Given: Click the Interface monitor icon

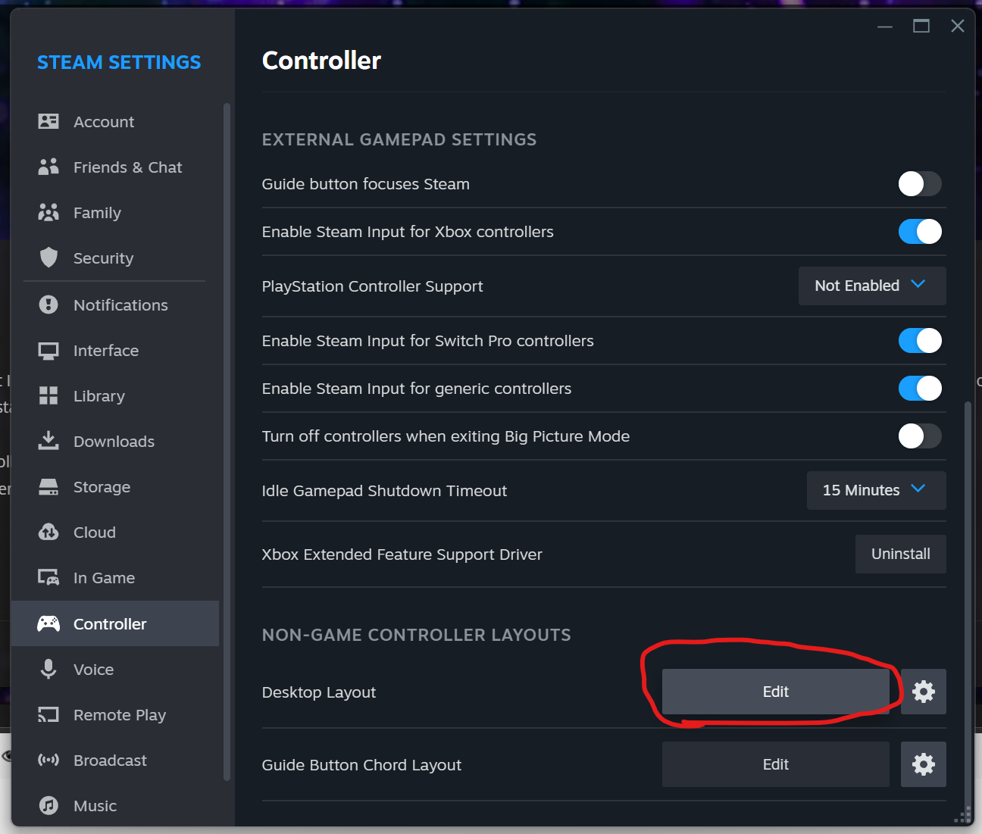Looking at the screenshot, I should pos(48,351).
